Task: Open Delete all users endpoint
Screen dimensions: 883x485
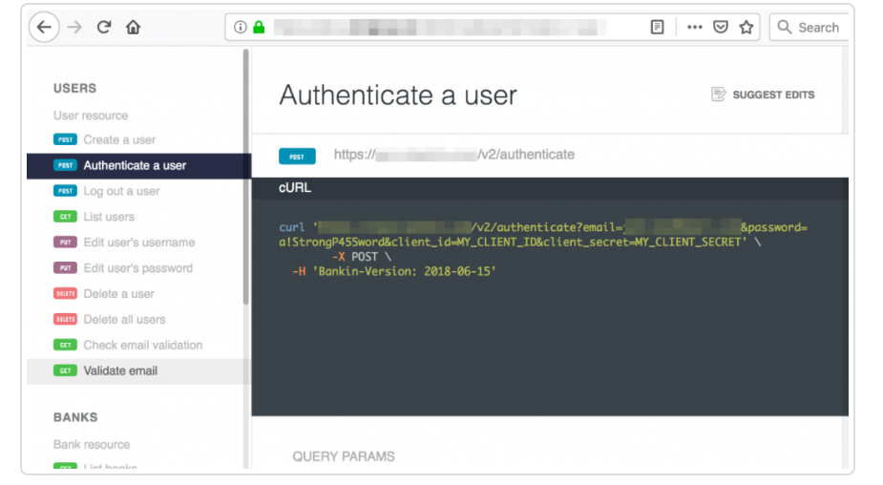Action: [124, 320]
